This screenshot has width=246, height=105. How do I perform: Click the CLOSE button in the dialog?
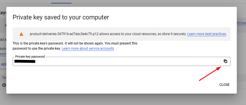coord(224,85)
